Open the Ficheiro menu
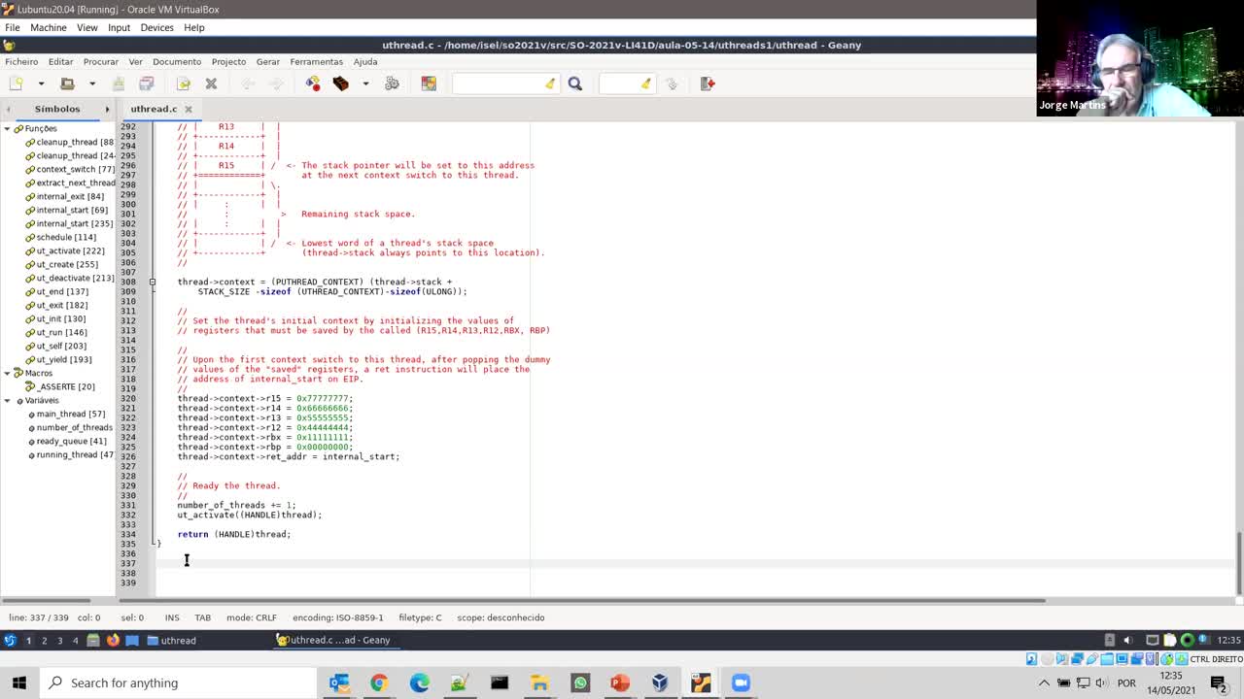This screenshot has height=699, width=1244. [22, 61]
